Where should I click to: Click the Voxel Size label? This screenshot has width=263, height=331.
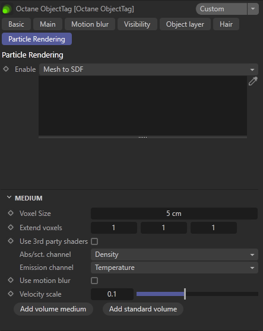click(x=35, y=214)
